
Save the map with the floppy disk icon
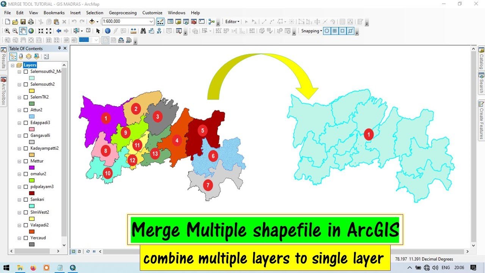coord(23,22)
